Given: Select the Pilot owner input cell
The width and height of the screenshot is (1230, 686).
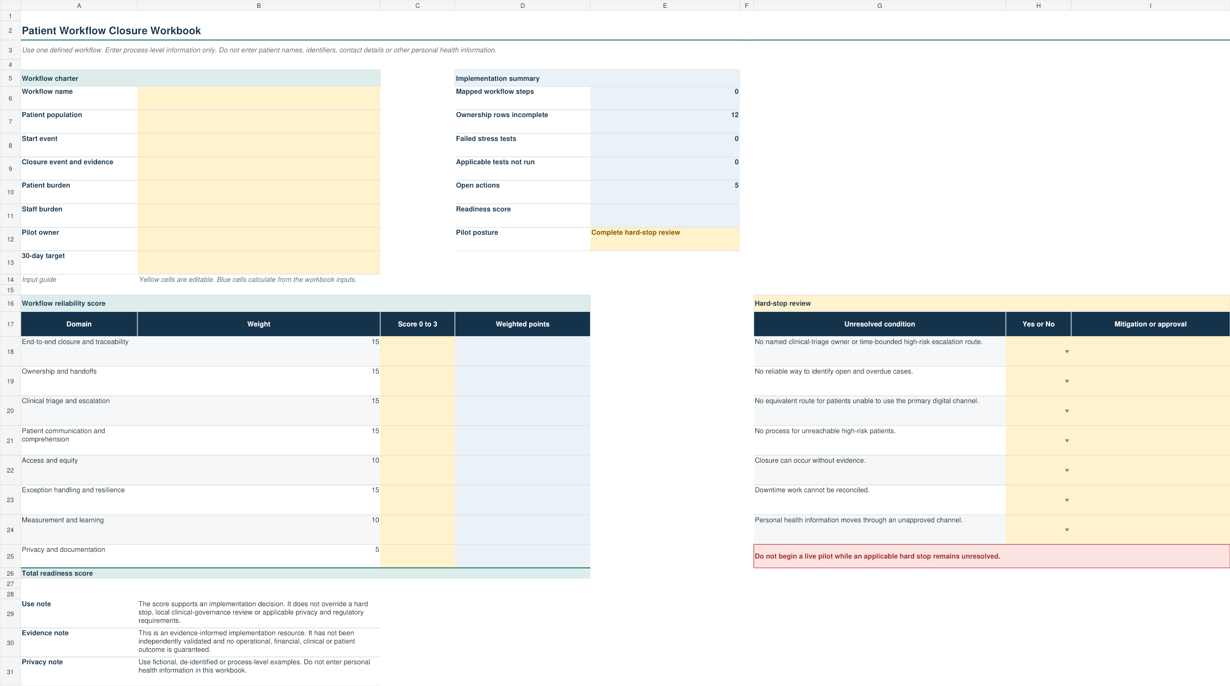Looking at the screenshot, I should [258, 239].
